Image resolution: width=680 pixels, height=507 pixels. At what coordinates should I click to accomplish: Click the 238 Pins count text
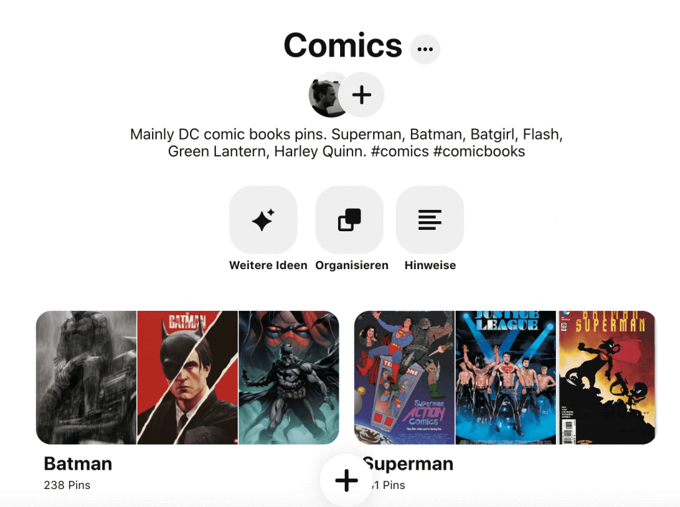pos(67,485)
